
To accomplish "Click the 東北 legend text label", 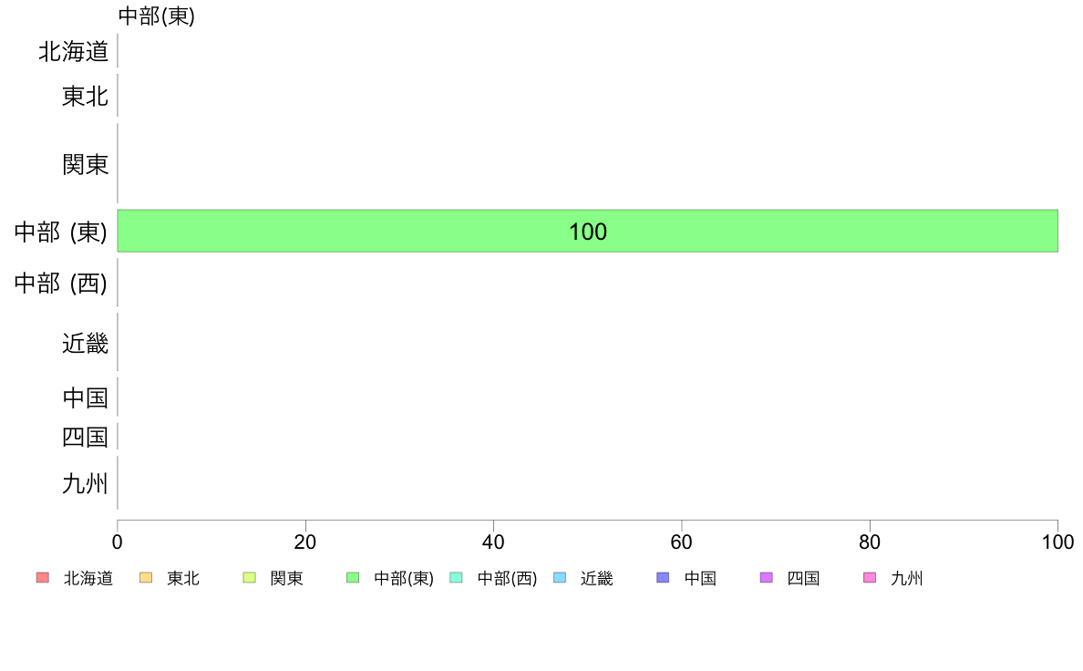I will point(183,578).
